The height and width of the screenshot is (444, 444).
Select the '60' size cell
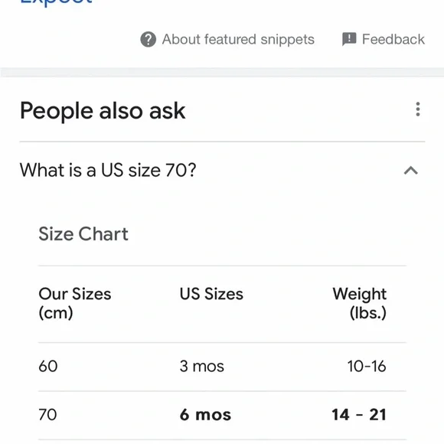[x=48, y=366]
